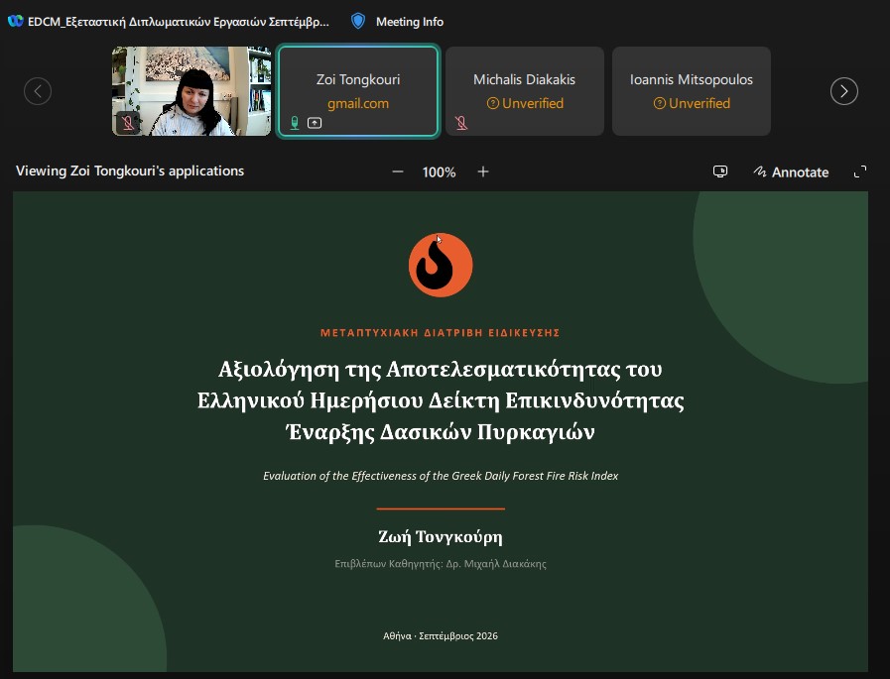Show previous participants with left arrow
The width and height of the screenshot is (890, 679).
[38, 91]
